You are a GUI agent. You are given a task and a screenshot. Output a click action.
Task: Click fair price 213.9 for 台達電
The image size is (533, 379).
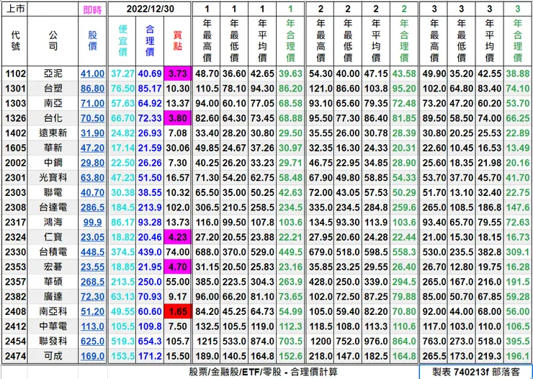pos(150,208)
